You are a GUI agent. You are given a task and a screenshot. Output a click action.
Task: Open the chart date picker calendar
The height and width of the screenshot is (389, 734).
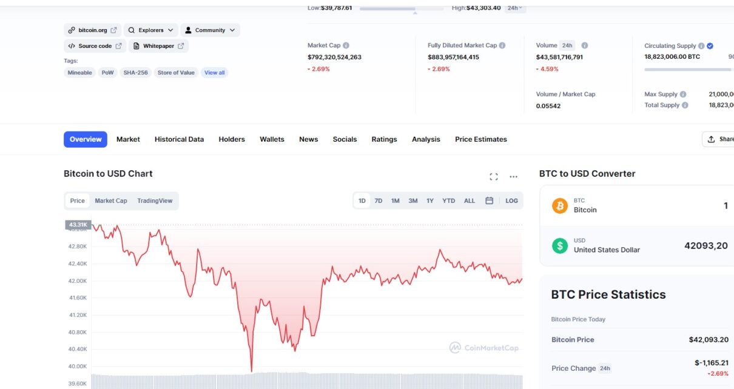coord(490,201)
